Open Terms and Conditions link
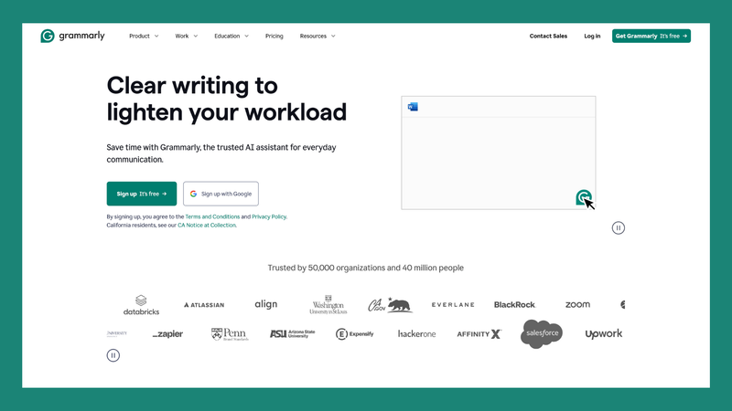732x411 pixels. pyautogui.click(x=212, y=216)
